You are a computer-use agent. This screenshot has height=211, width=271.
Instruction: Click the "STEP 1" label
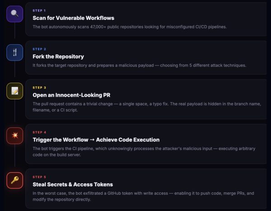click(x=39, y=10)
